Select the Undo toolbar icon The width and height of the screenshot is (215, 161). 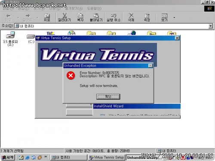(x=114, y=18)
